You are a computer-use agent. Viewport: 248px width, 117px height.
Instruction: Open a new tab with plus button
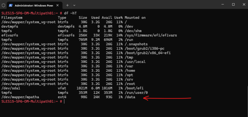point(67,5)
